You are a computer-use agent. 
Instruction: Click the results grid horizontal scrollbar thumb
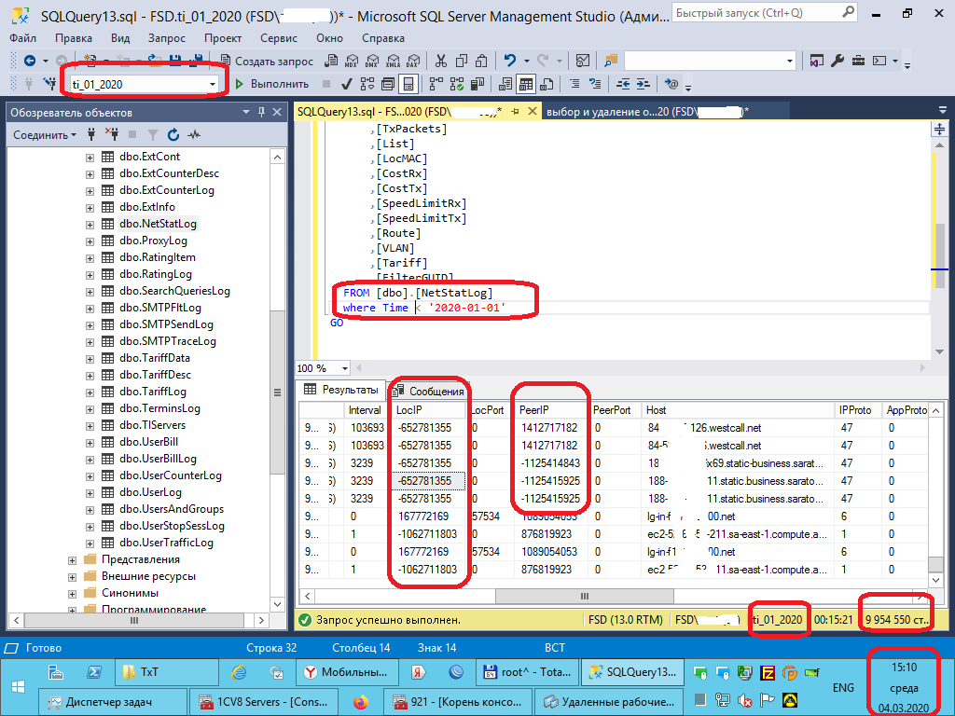pyautogui.click(x=584, y=596)
